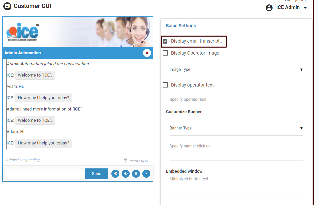This screenshot has height=205, width=314.
Task: Open the Image Type dropdown
Action: 236,70
